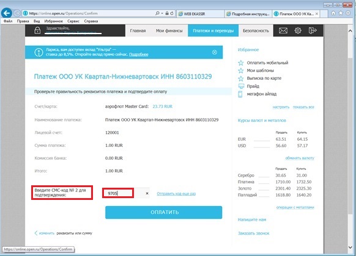Open Мои шаблоны favorite
This screenshot has width=356, height=256.
point(260,71)
